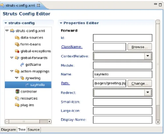Select resources in the tree

coord(29,98)
